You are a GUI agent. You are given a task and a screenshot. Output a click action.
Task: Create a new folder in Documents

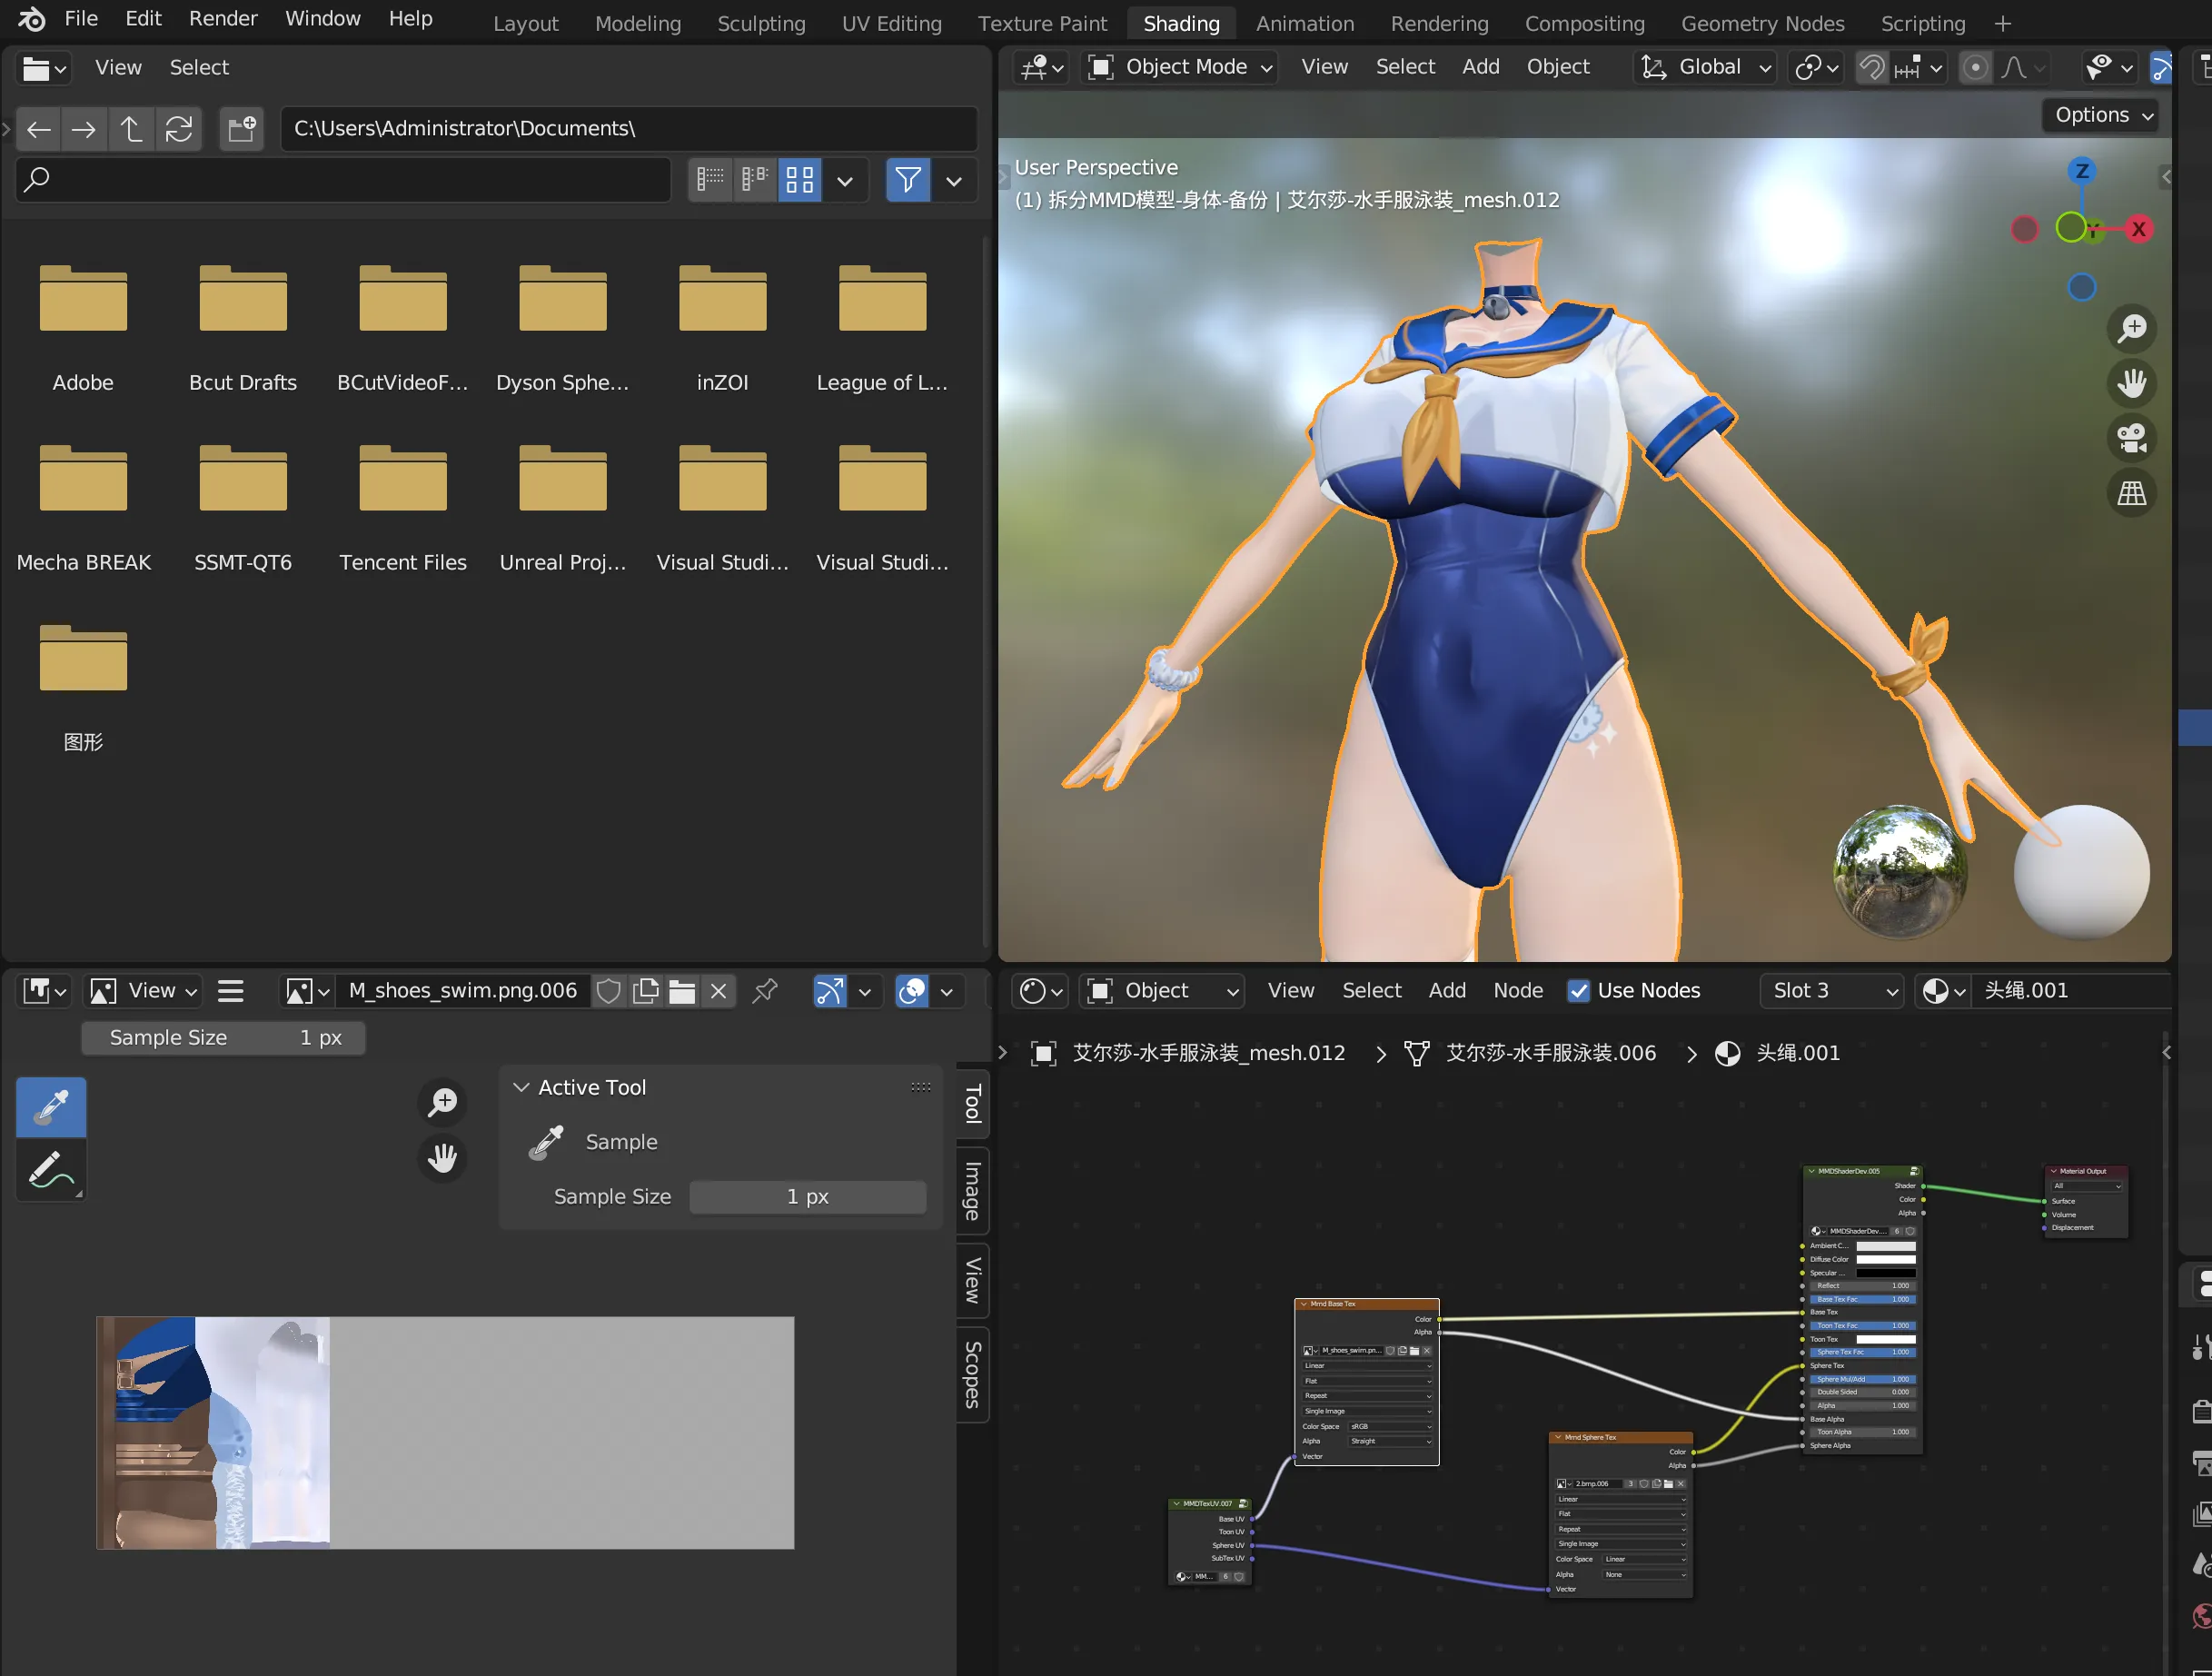(x=241, y=129)
